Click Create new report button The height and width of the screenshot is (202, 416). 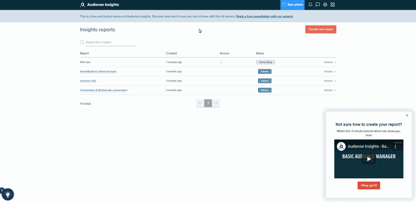pyautogui.click(x=321, y=30)
